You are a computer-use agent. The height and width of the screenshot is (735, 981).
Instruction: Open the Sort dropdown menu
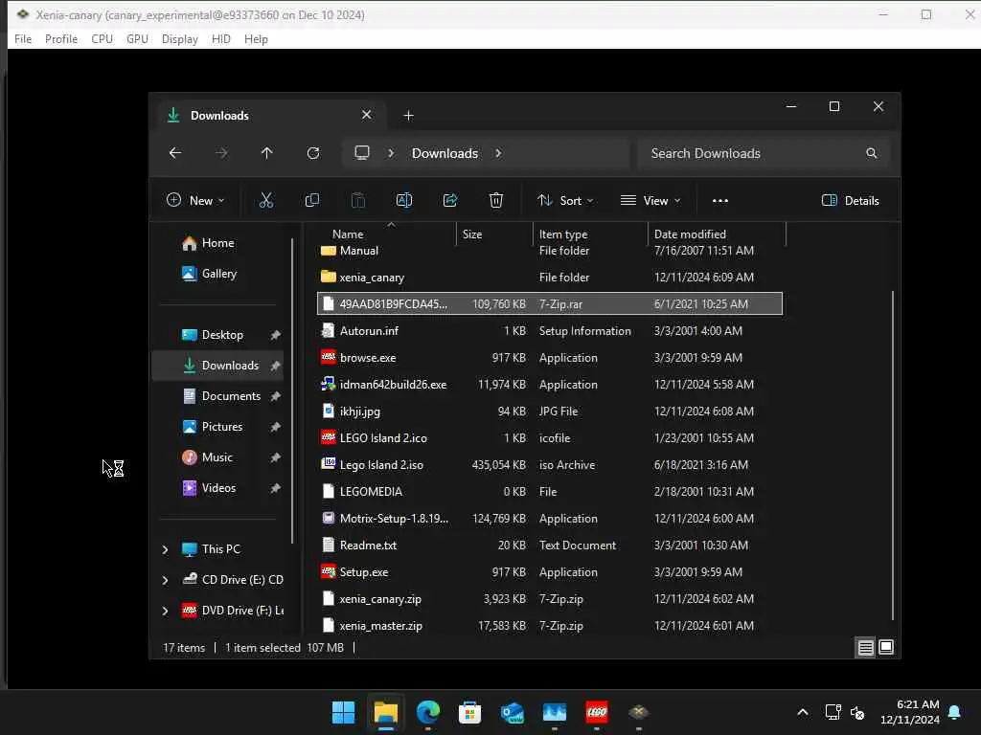pyautogui.click(x=565, y=201)
